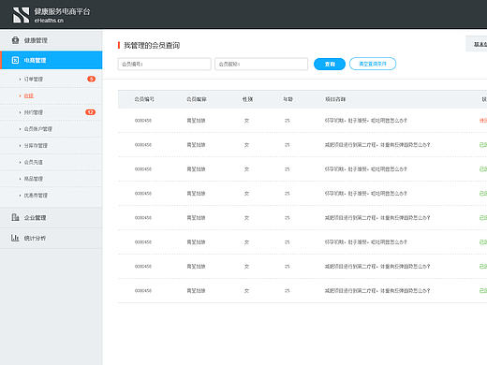The height and width of the screenshot is (365, 487).
Task: Open 会员充值 in the sidebar
Action: click(52, 162)
